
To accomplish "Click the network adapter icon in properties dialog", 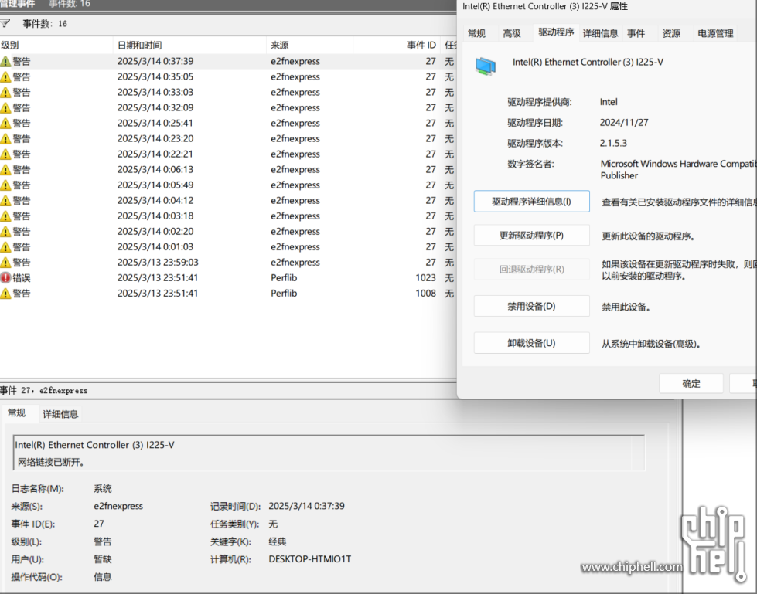I will pyautogui.click(x=485, y=66).
